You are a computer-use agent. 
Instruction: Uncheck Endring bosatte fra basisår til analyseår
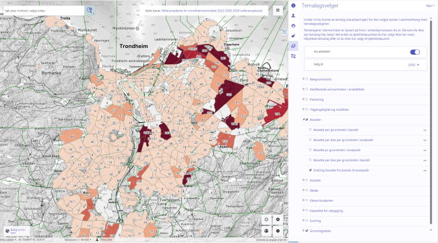311,170
